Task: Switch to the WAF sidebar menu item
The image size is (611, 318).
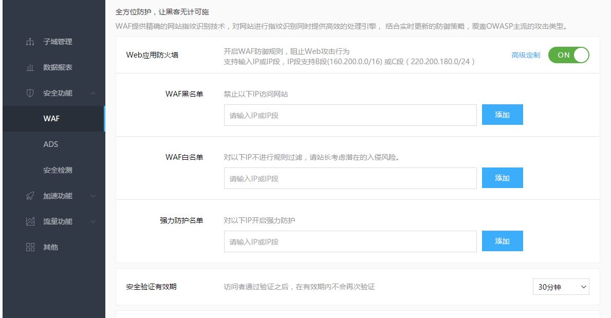Action: coord(52,119)
